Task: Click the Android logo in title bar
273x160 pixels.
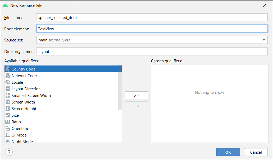Action: tap(5, 6)
